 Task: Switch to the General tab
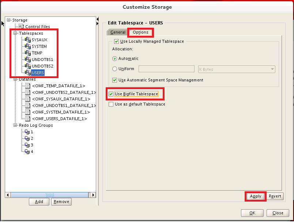pyautogui.click(x=118, y=32)
